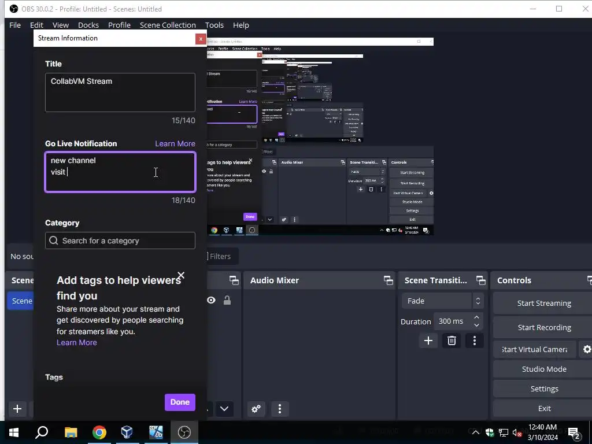Open Windows taskbar search

[42, 432]
